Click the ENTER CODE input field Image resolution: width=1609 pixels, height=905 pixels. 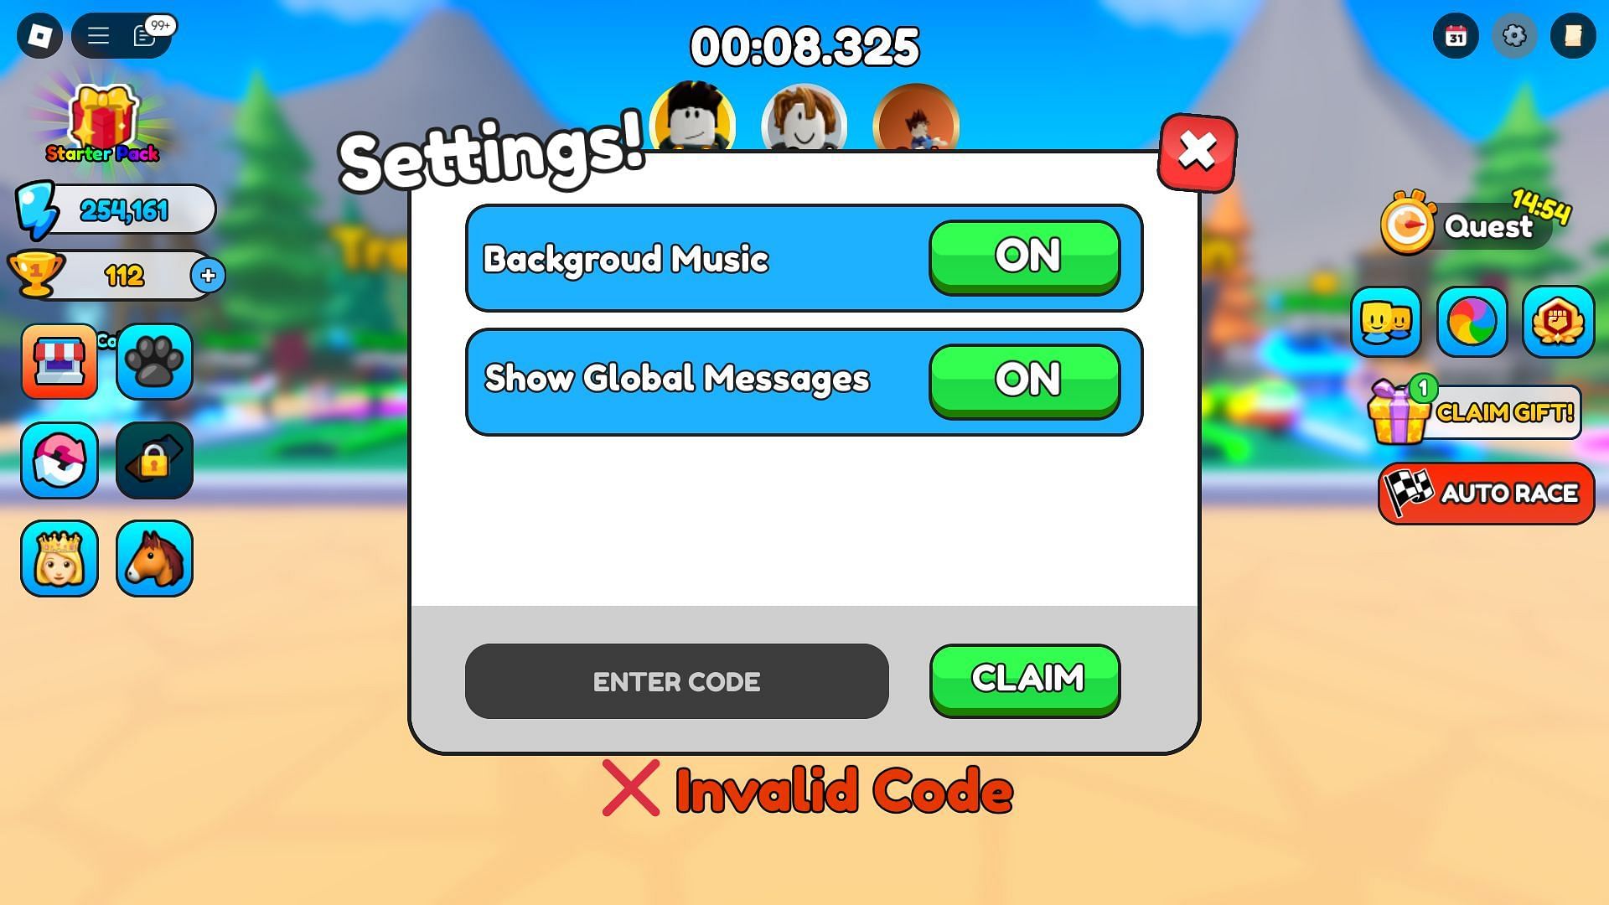pos(675,680)
